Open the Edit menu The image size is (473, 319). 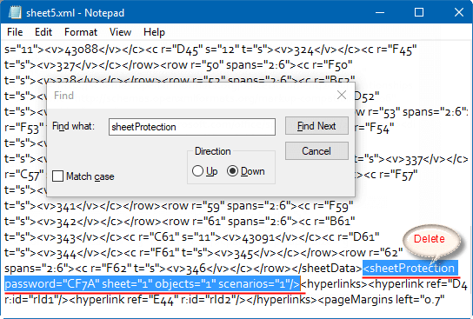pyautogui.click(x=43, y=32)
